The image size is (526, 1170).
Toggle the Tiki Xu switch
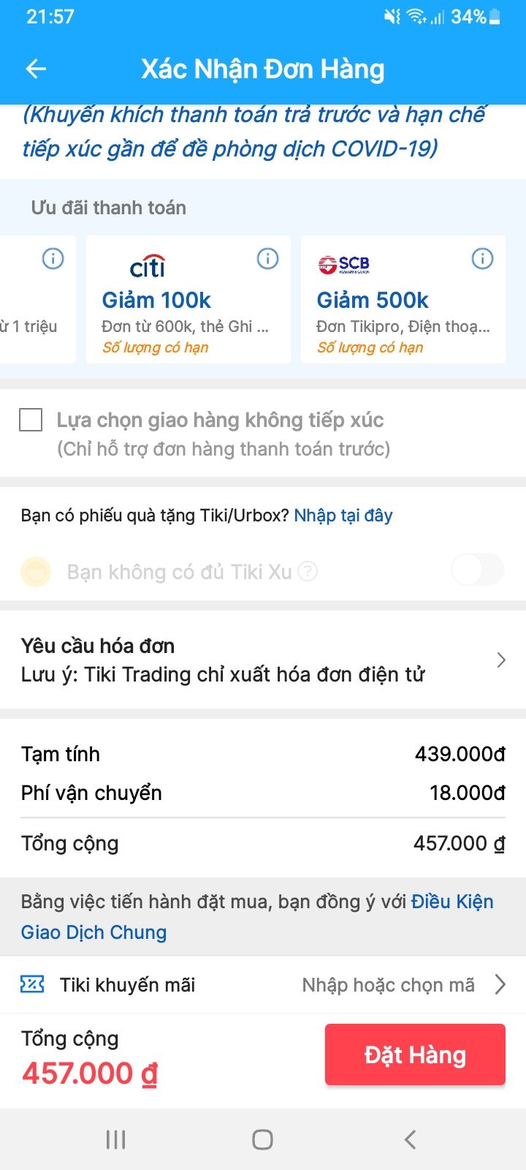coord(477,570)
